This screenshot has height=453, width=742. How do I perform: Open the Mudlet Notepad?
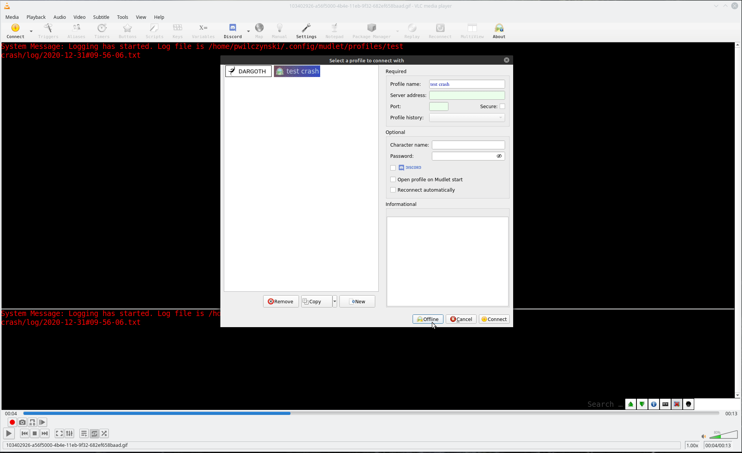click(334, 31)
